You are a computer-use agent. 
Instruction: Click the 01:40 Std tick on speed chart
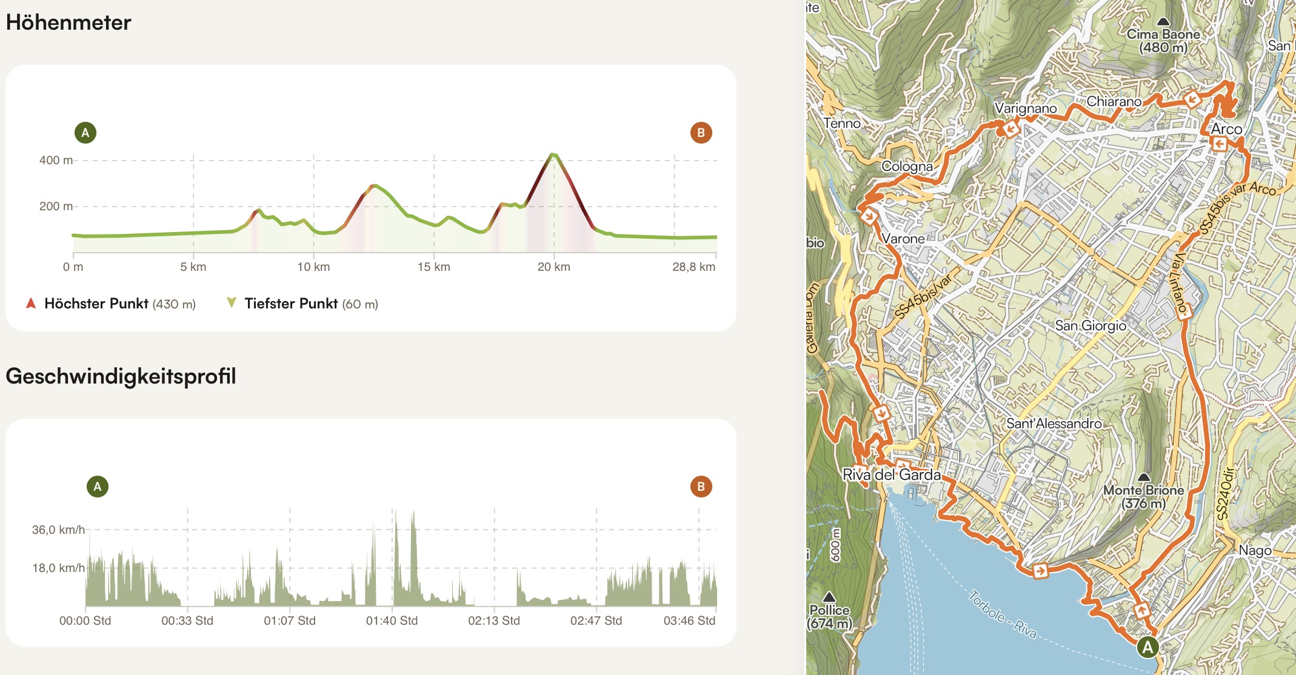tap(392, 620)
